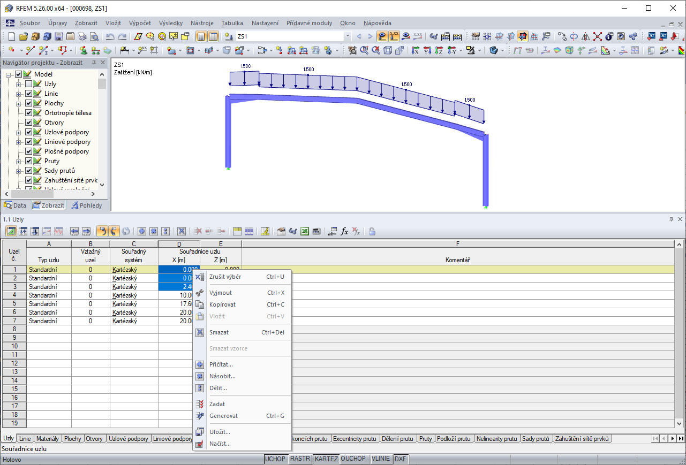Viewport: 686px width, 465px height.
Task: Open the table view toggle icon
Action: click(213, 36)
